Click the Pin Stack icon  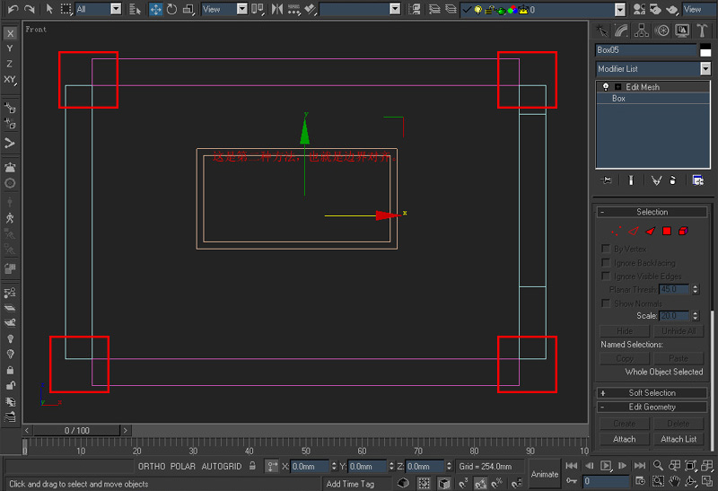(x=606, y=180)
